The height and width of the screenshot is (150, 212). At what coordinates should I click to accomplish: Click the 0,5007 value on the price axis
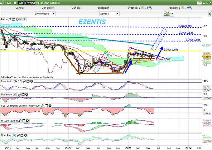click(x=207, y=46)
